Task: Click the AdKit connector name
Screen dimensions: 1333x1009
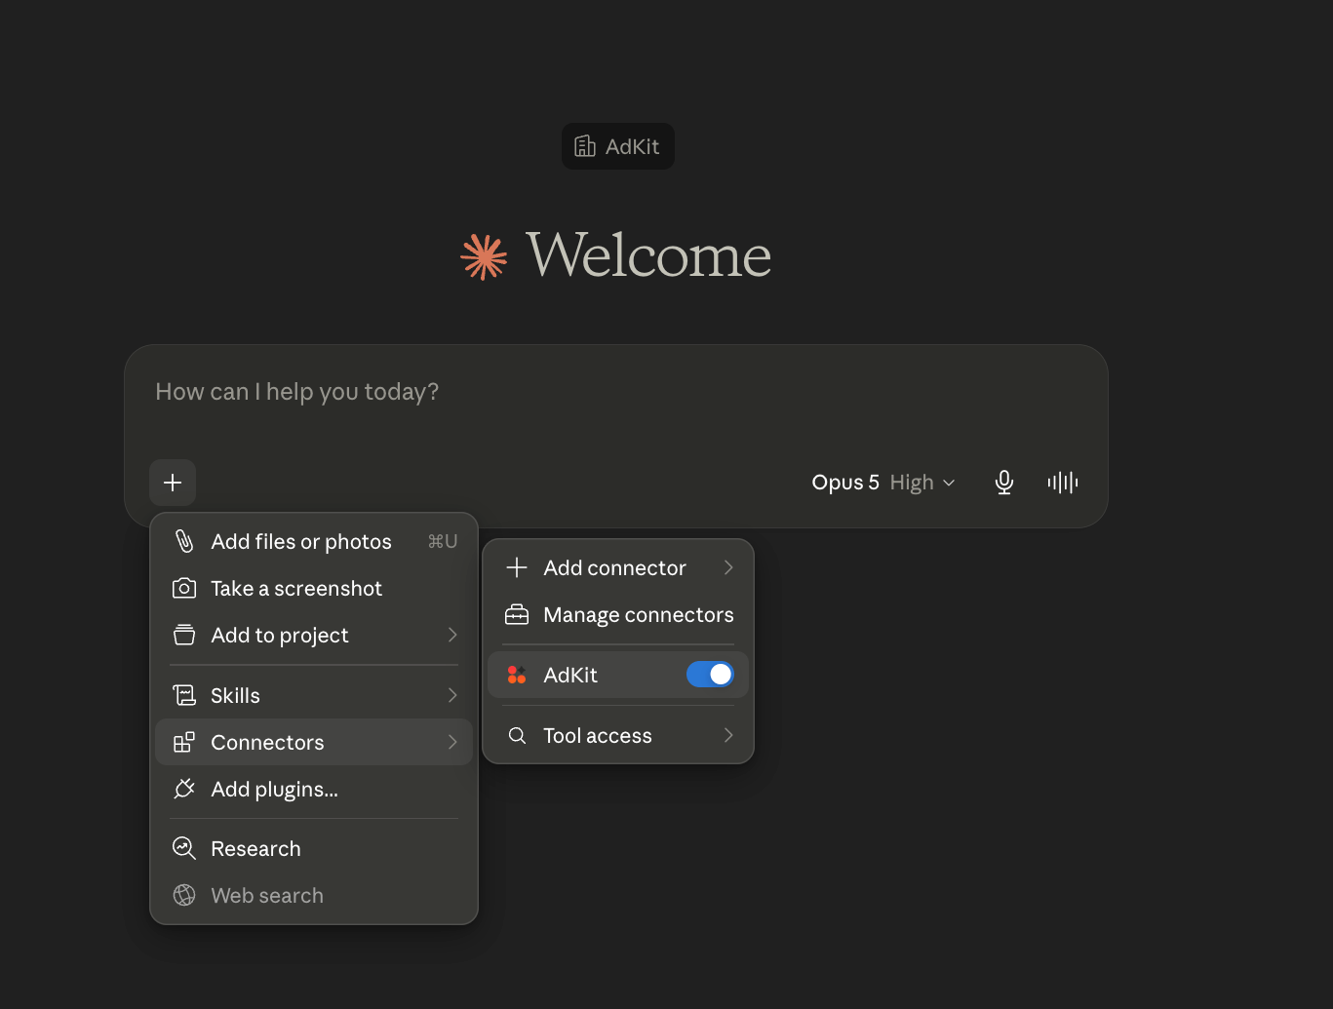Action: [x=570, y=675]
